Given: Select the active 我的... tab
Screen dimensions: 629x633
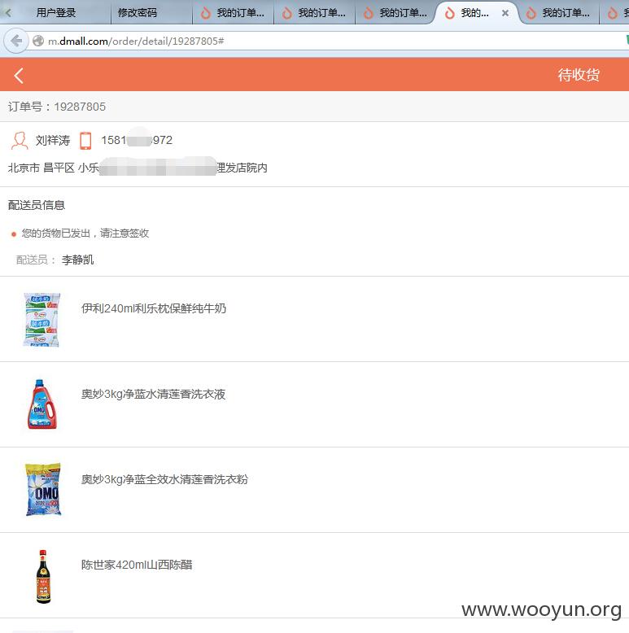Looking at the screenshot, I should (x=474, y=13).
